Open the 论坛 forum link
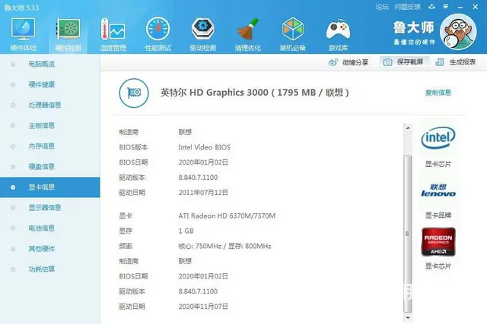Screen dimensions: 487x324 pos(382,7)
